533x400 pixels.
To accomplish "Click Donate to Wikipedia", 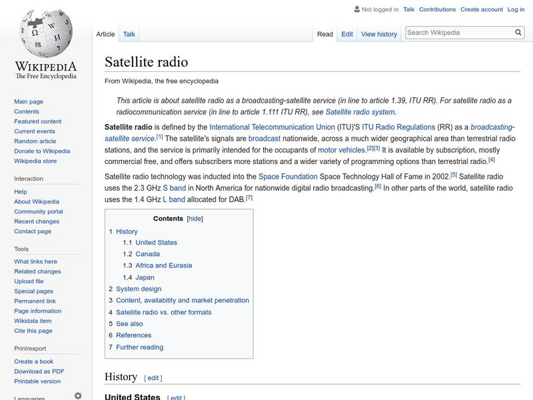I will (42, 151).
